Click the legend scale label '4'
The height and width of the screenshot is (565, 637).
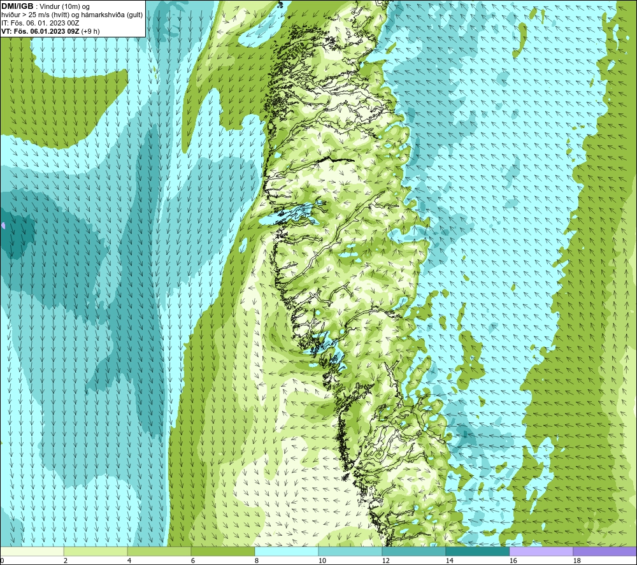129,561
